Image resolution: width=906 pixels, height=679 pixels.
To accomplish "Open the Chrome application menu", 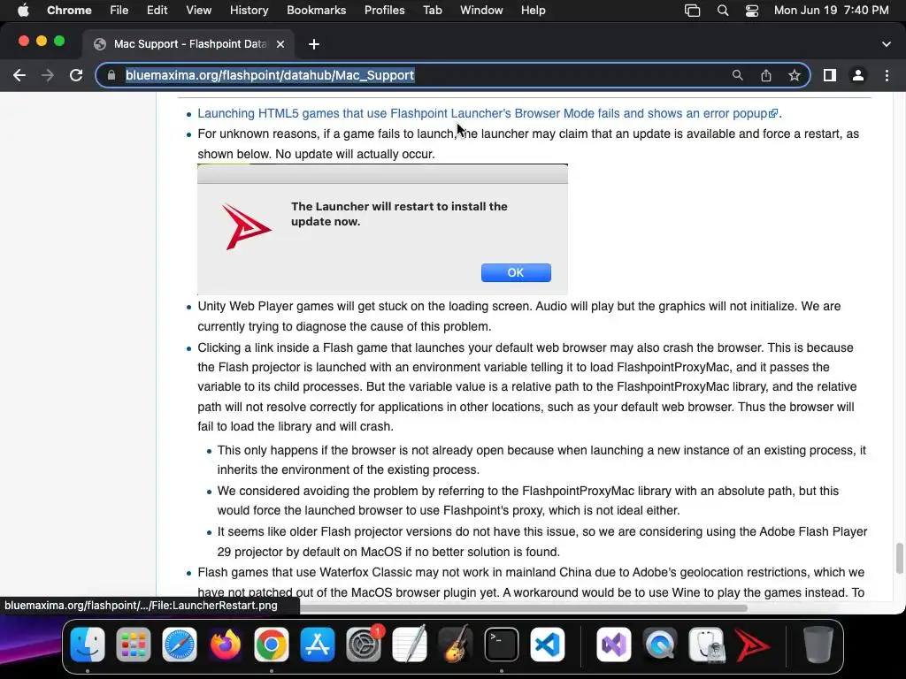I will (x=69, y=11).
